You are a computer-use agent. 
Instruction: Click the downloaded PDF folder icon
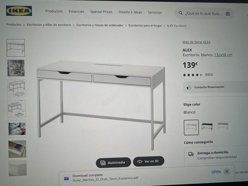(66, 179)
